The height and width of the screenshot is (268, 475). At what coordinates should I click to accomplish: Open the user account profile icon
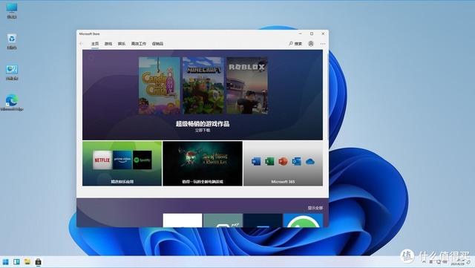[311, 44]
